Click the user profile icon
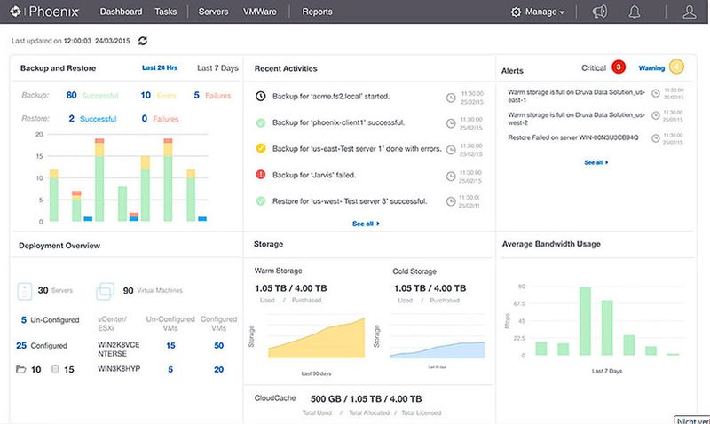710x424 pixels. 690,12
